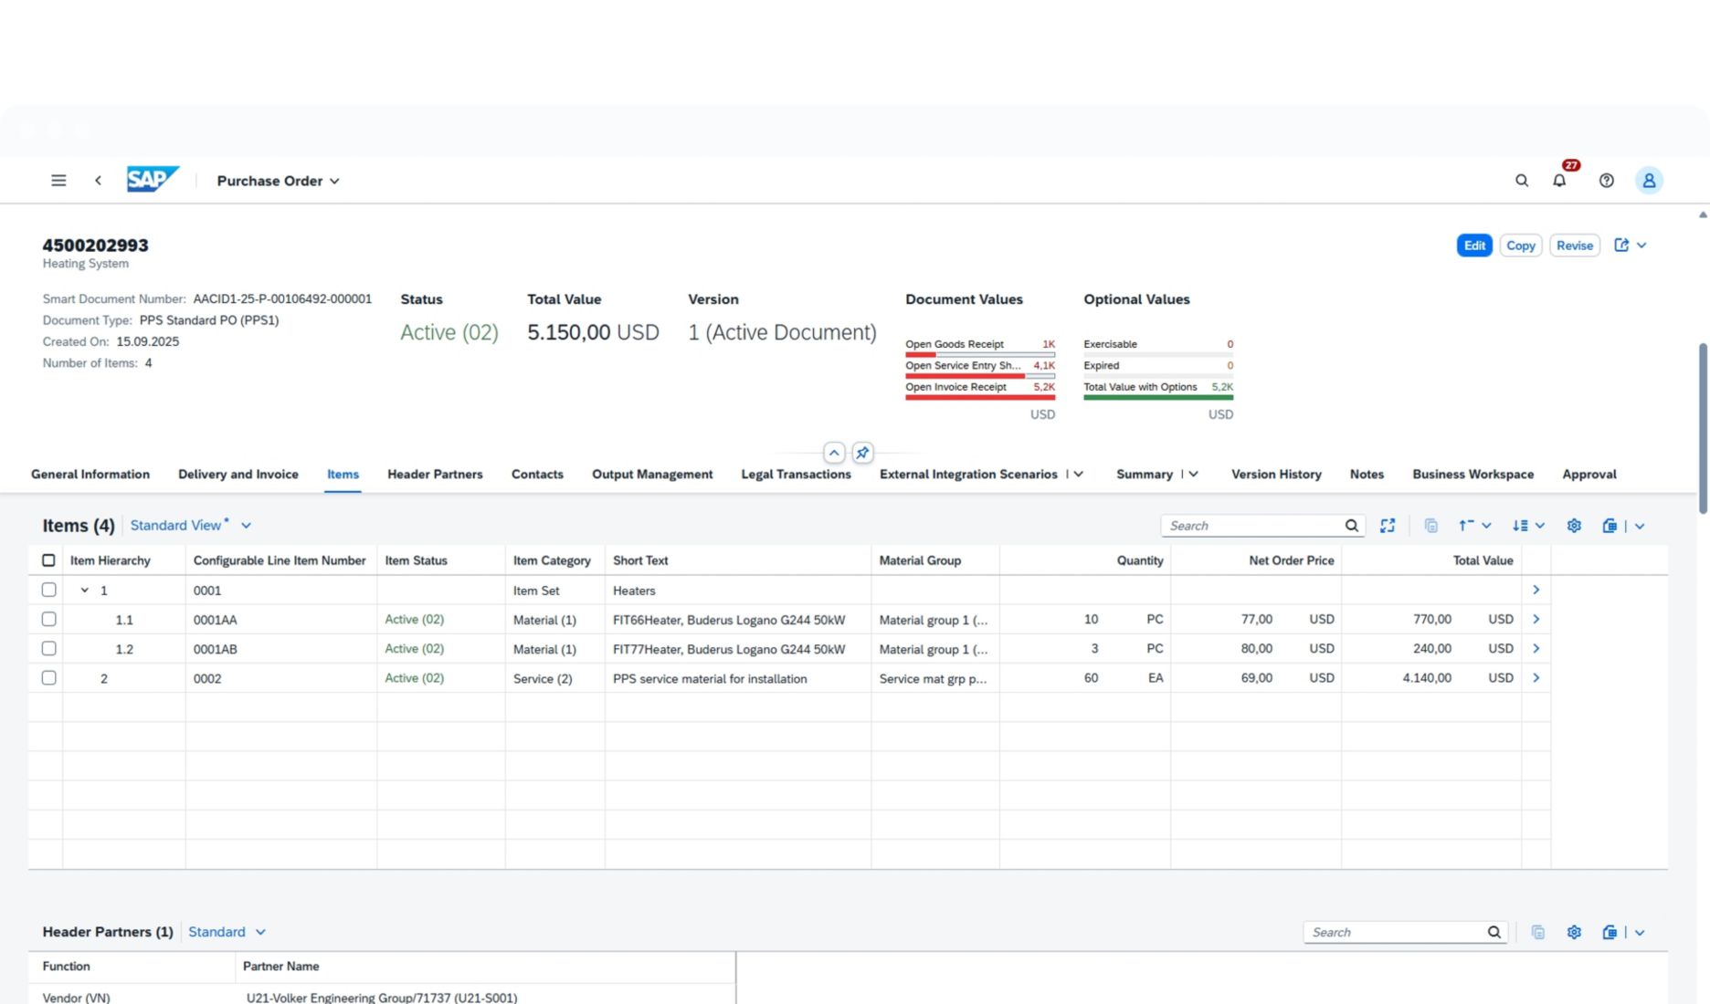Switch to the Delivery and Invoice tab
Image resolution: width=1710 pixels, height=1004 pixels.
(237, 474)
